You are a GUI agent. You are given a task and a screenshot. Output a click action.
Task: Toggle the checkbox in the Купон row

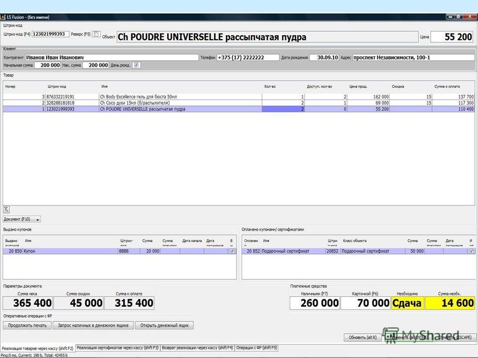[233, 251]
